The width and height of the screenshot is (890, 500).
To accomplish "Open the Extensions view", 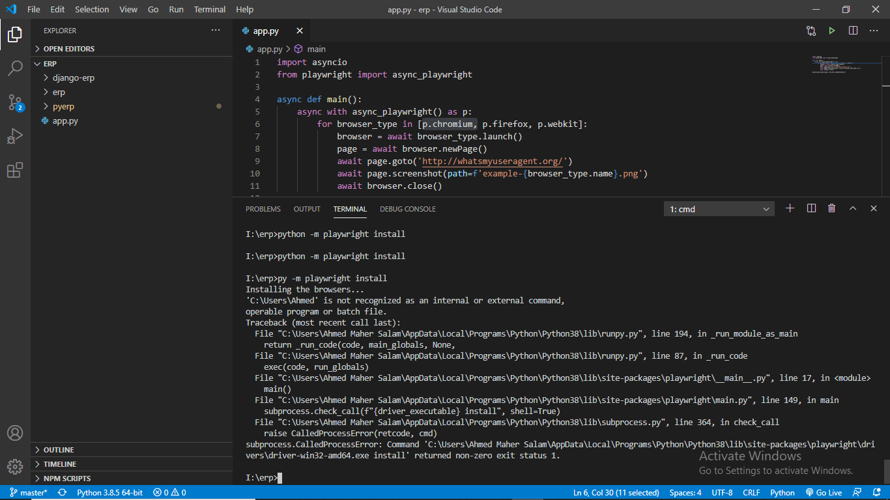I will (15, 170).
